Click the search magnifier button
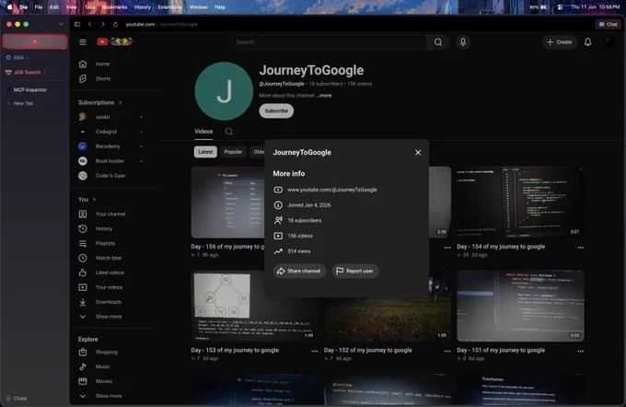 click(x=438, y=42)
